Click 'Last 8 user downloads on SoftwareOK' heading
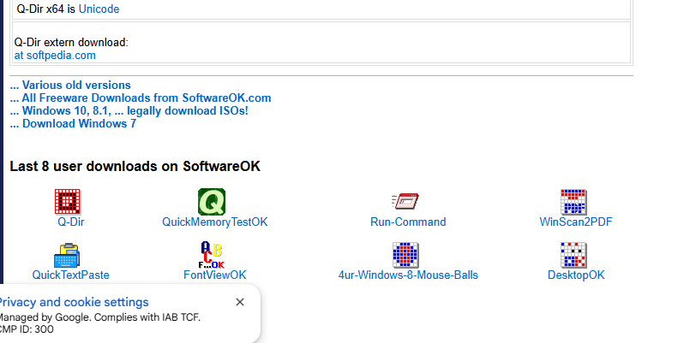 coord(135,166)
